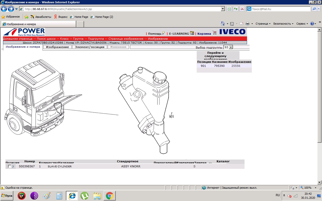
Task: Click the IE forward navigation arrow
Action: pos(11,9)
